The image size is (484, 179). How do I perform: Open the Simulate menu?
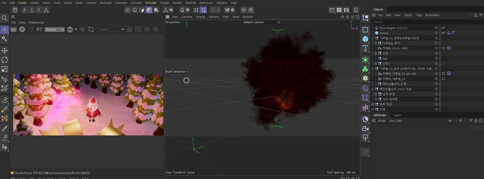point(151,3)
